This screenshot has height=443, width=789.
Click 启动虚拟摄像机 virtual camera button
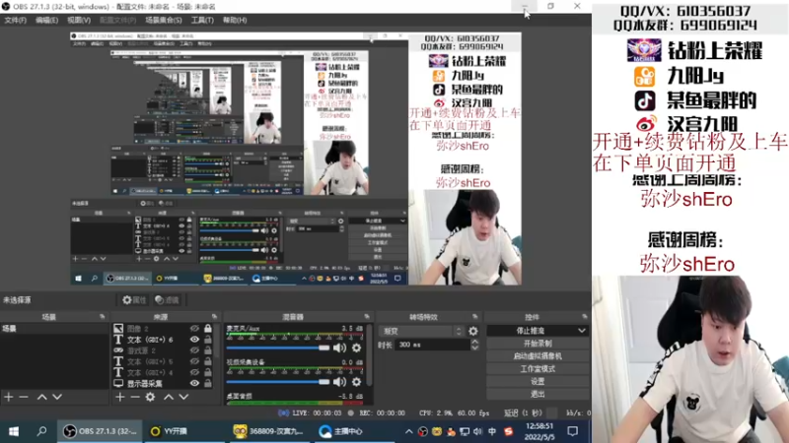(x=538, y=356)
